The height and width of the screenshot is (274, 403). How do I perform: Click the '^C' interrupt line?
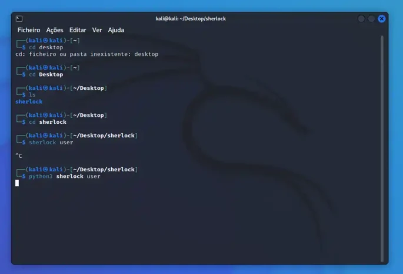pos(19,156)
